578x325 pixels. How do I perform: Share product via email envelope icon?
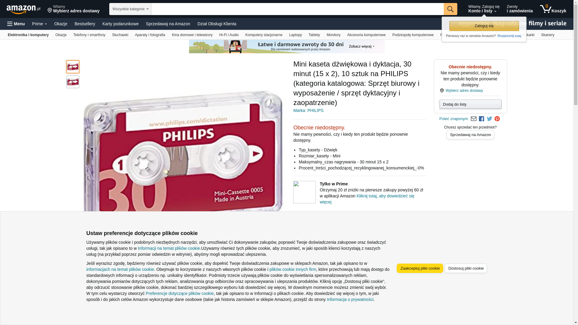point(474,119)
